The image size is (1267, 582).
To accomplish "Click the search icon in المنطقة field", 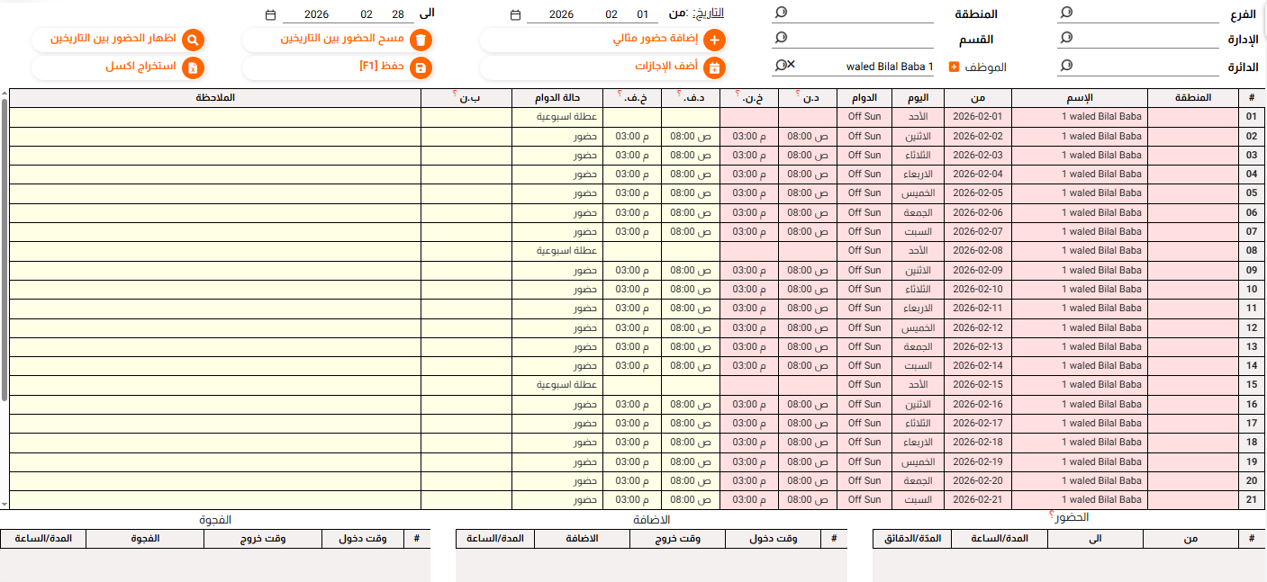I will (x=781, y=13).
